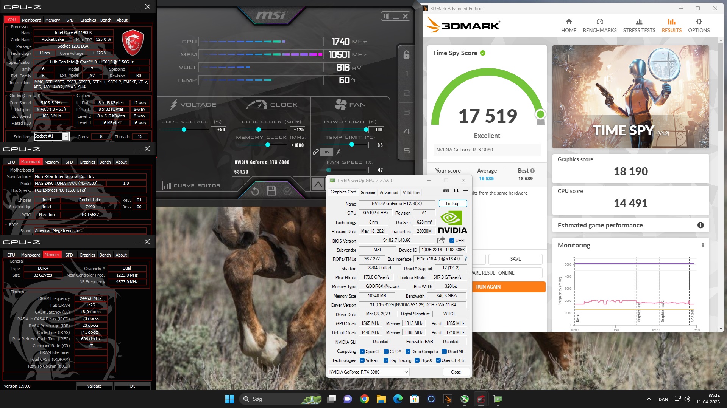This screenshot has height=408, width=727.
Task: Switch to the Advanced tab in GPU-Z
Action: coord(389,193)
